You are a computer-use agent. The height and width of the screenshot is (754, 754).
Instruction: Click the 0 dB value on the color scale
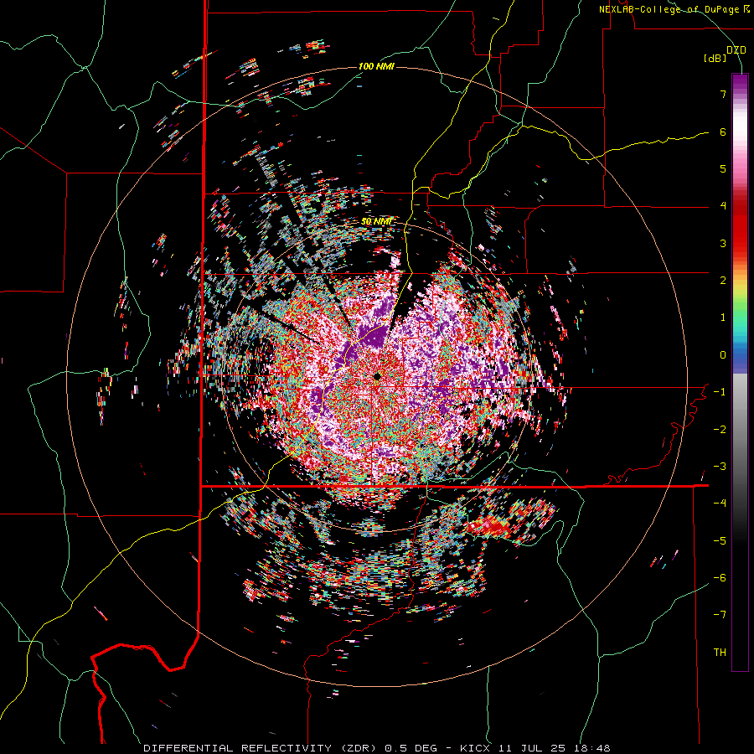coord(723,355)
